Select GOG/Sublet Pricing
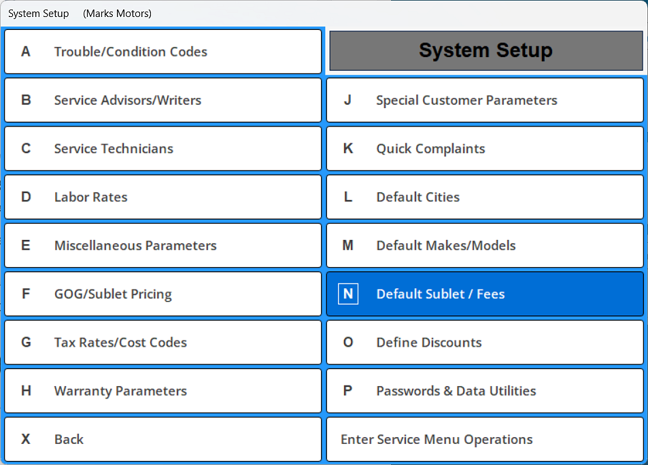Image resolution: width=648 pixels, height=465 pixels. tap(162, 294)
